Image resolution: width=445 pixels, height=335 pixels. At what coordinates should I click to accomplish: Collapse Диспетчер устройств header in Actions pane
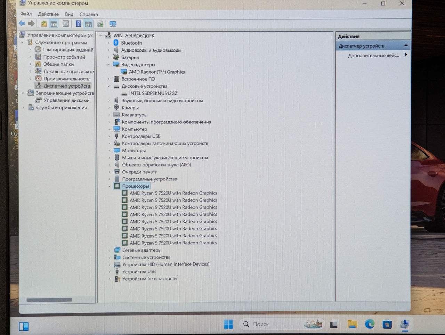[406, 46]
